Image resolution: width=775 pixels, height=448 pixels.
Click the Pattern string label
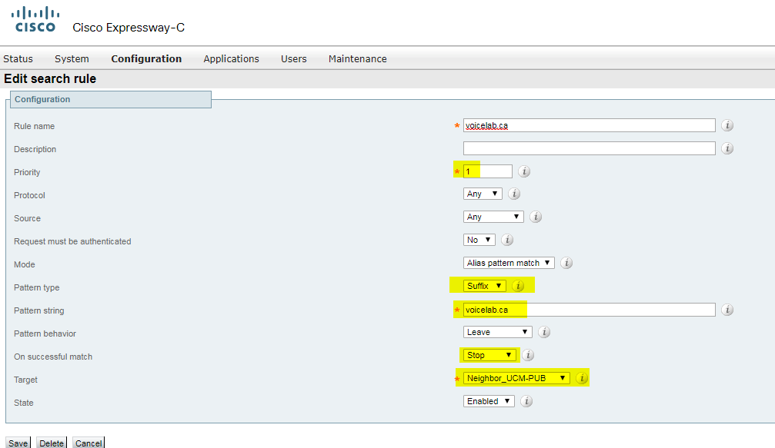39,310
